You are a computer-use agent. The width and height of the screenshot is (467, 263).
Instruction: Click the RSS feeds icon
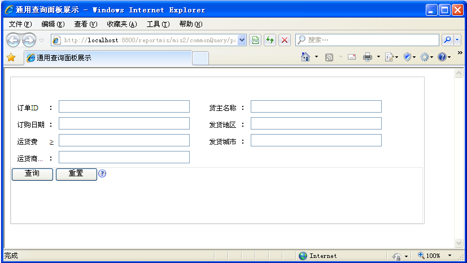pos(329,57)
